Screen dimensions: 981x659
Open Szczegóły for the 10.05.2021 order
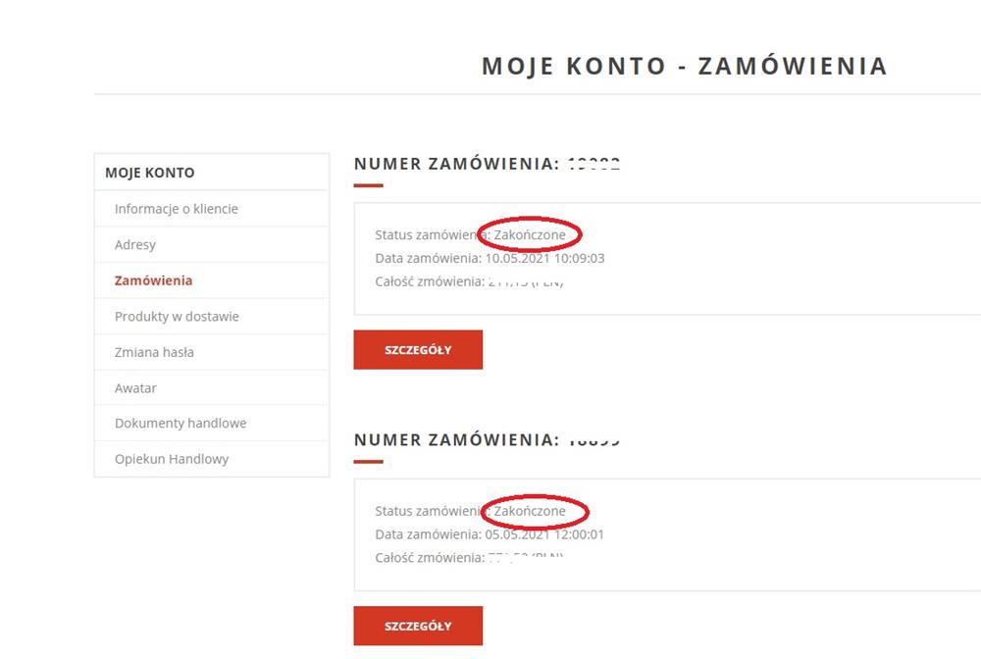pos(418,350)
